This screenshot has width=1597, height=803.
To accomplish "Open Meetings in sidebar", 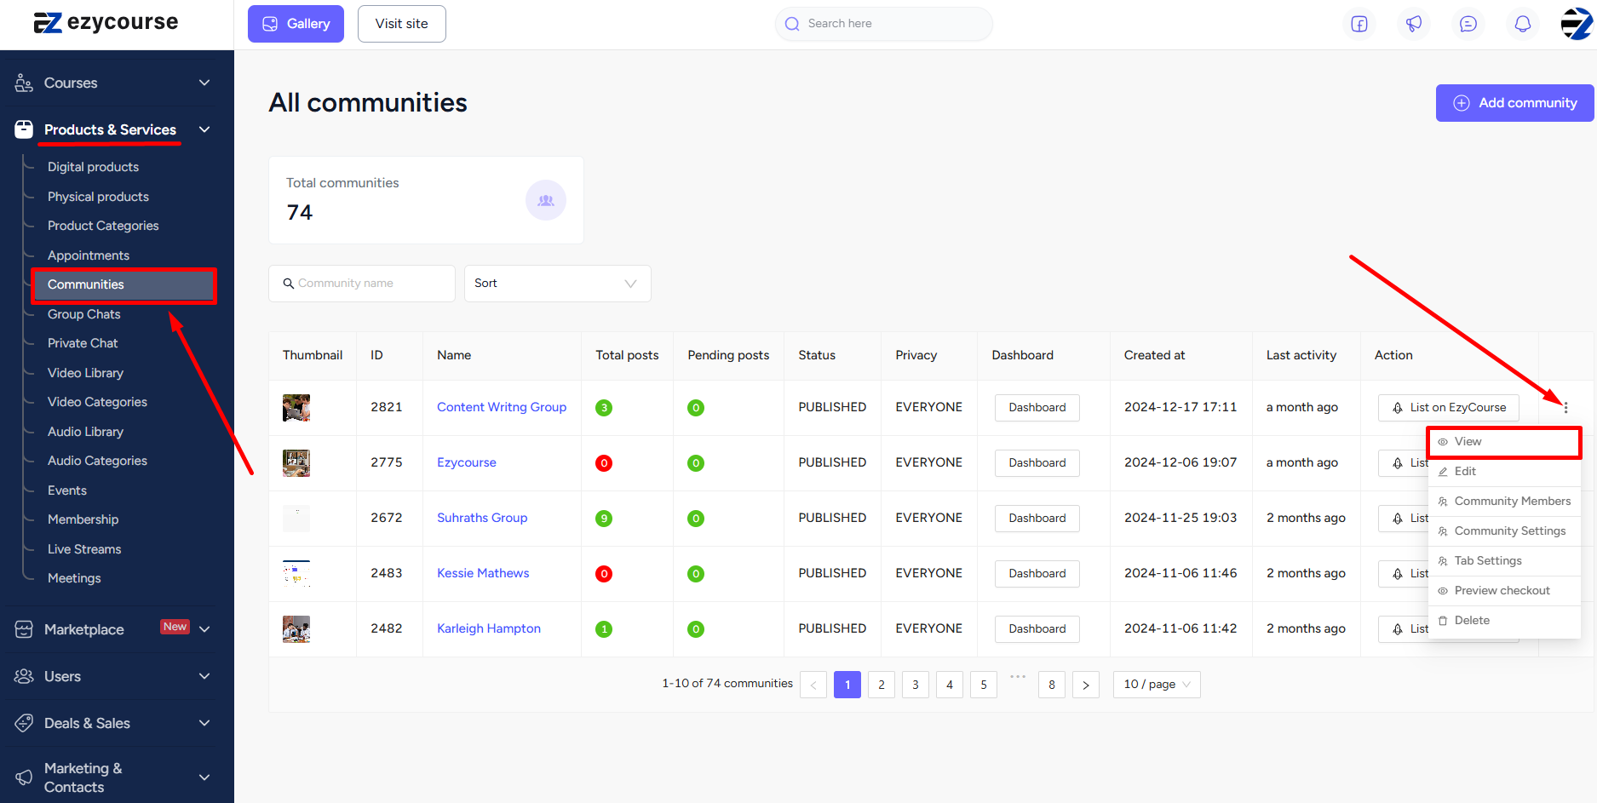I will (x=74, y=578).
